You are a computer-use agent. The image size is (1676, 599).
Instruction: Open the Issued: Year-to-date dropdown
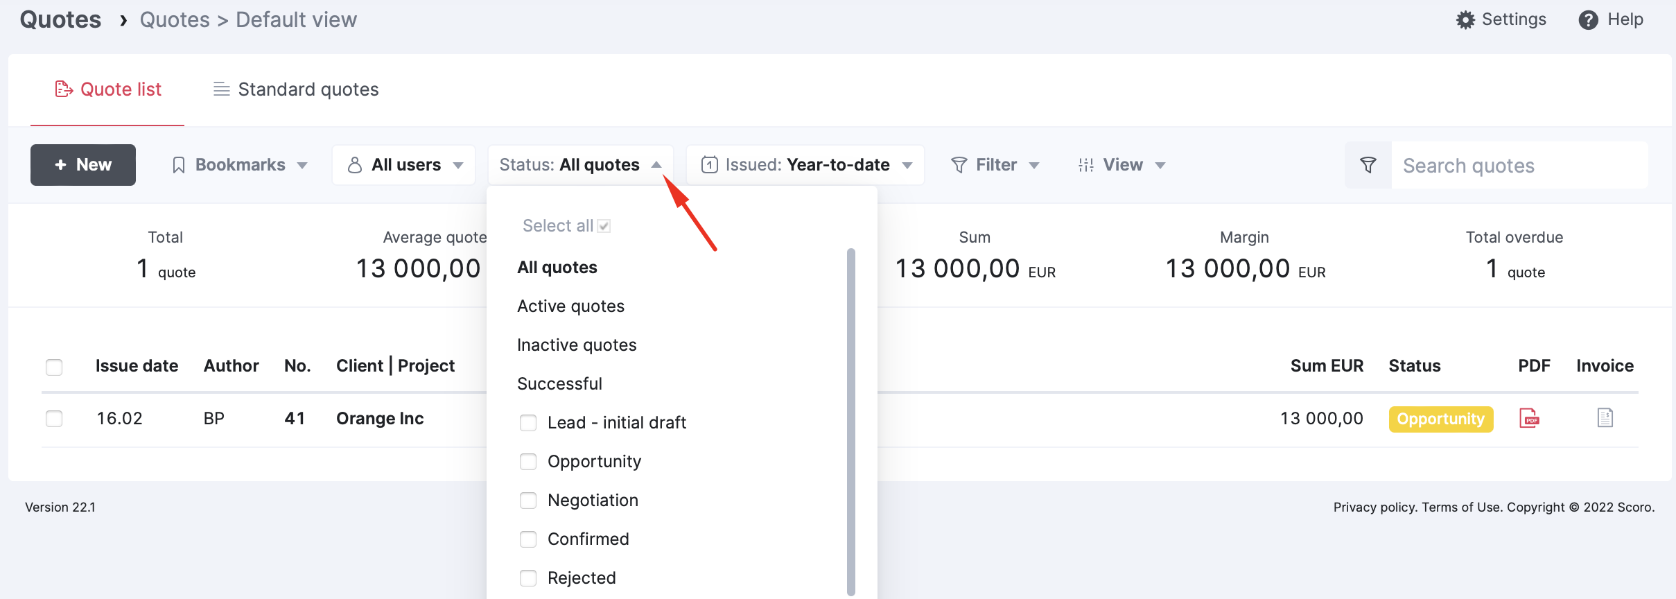[805, 165]
